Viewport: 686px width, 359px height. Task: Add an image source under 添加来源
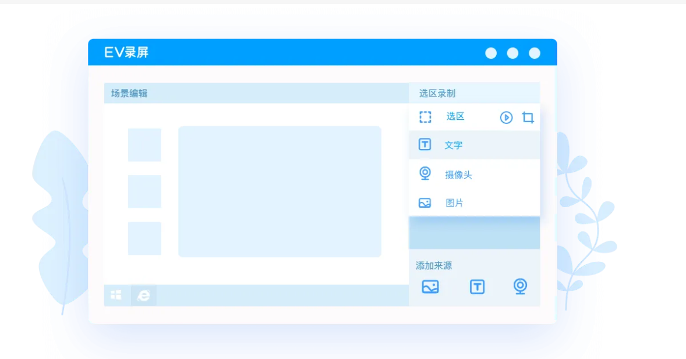[430, 287]
